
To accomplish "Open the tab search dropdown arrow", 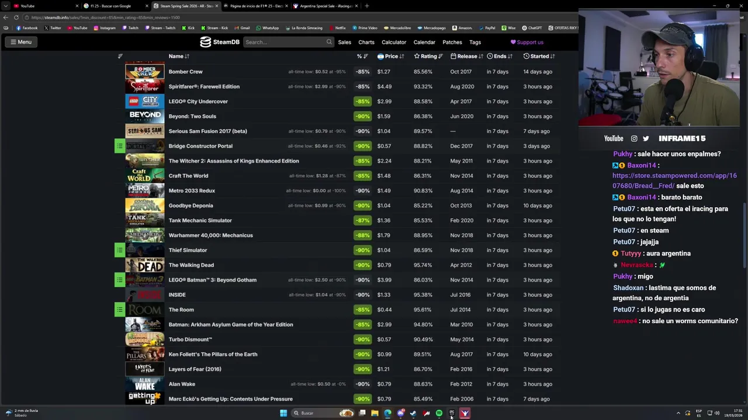I will pos(5,6).
